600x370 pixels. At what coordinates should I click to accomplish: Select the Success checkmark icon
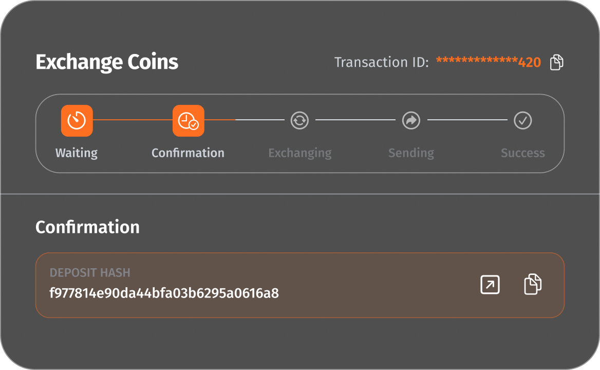(x=522, y=120)
